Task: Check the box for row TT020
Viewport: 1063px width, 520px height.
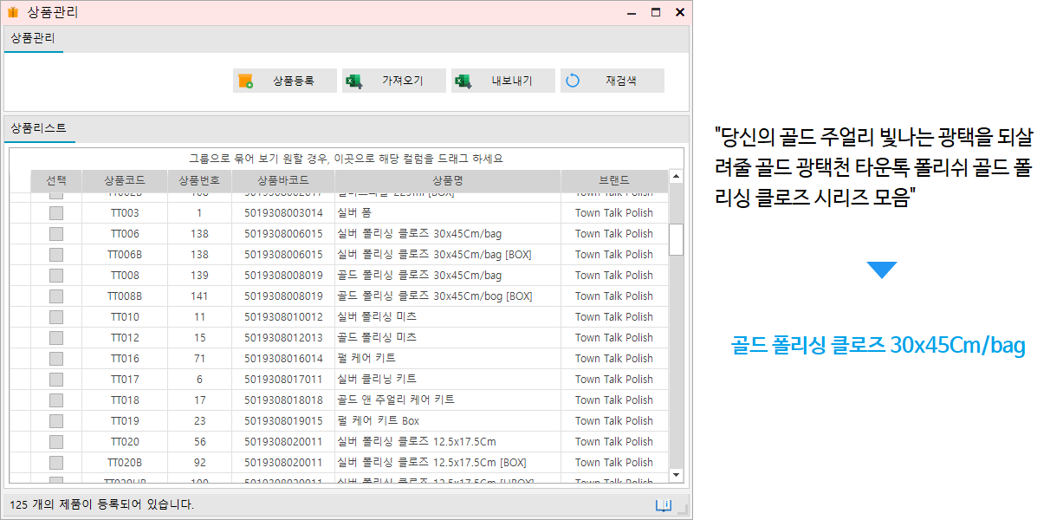Action: 56,442
